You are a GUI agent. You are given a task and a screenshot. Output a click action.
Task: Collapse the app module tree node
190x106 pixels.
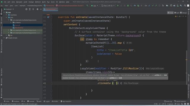coord(4,12)
